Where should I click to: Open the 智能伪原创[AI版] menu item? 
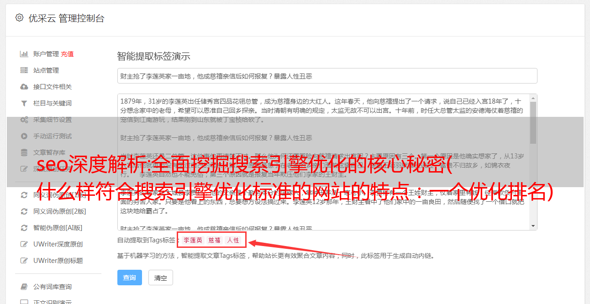[58, 228]
